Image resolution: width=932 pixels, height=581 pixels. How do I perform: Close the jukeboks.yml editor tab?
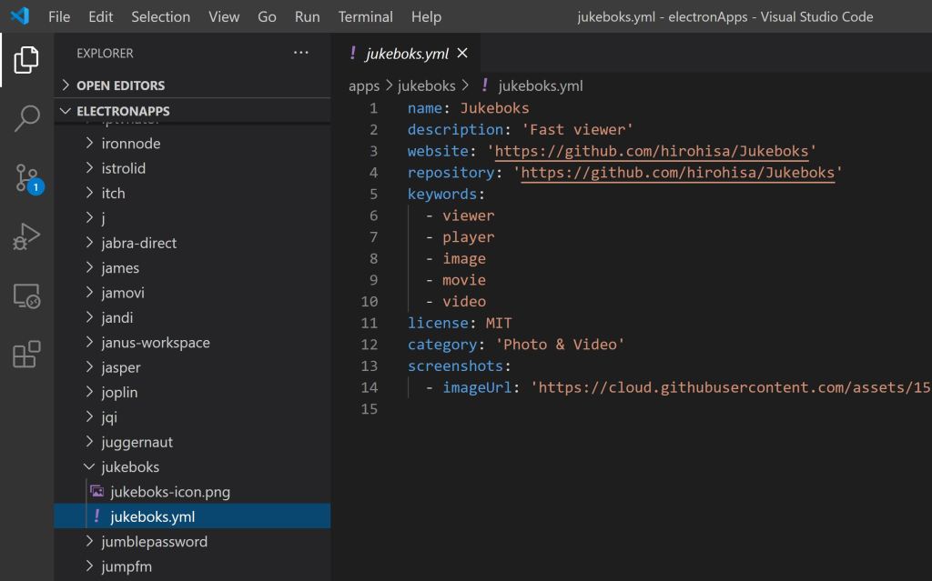[x=462, y=54]
